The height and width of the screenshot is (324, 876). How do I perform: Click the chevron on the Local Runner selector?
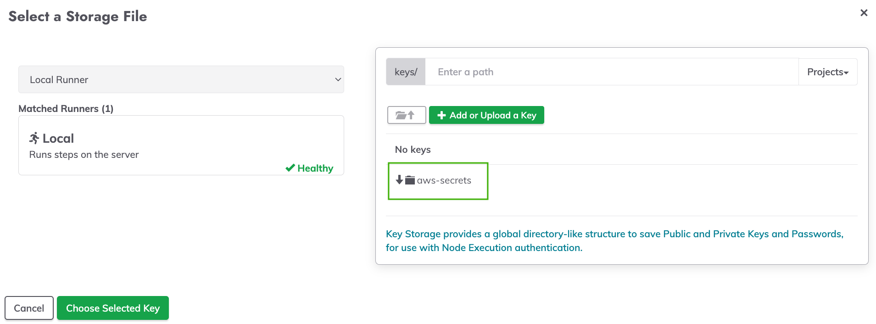(338, 79)
